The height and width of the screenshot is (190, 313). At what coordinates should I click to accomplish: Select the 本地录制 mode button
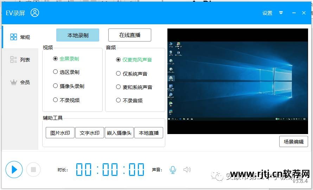click(x=78, y=35)
